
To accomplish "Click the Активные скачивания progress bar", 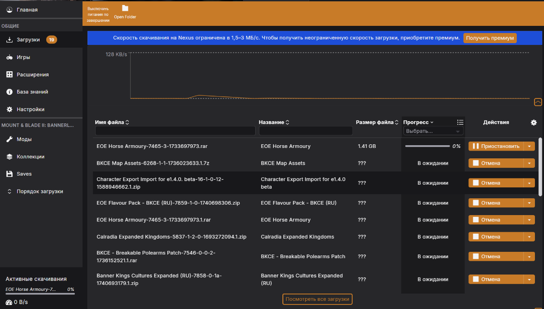I will 40,294.
